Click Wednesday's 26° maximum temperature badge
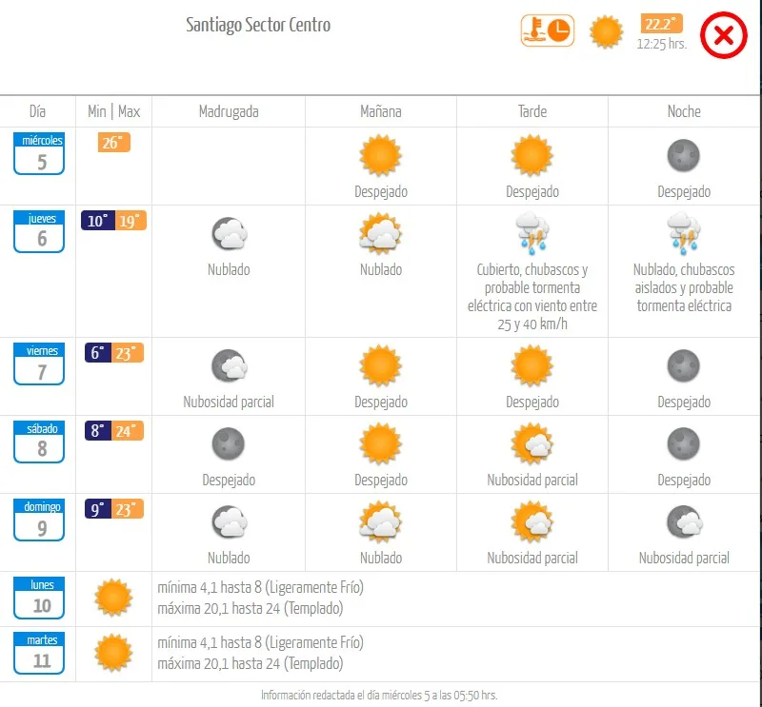This screenshot has height=707, width=762. tap(113, 143)
